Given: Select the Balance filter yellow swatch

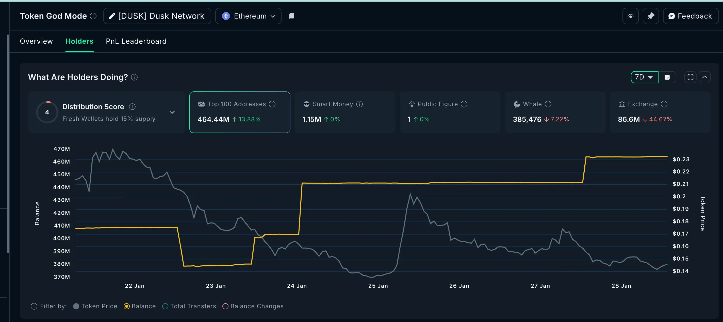Looking at the screenshot, I should [x=127, y=306].
